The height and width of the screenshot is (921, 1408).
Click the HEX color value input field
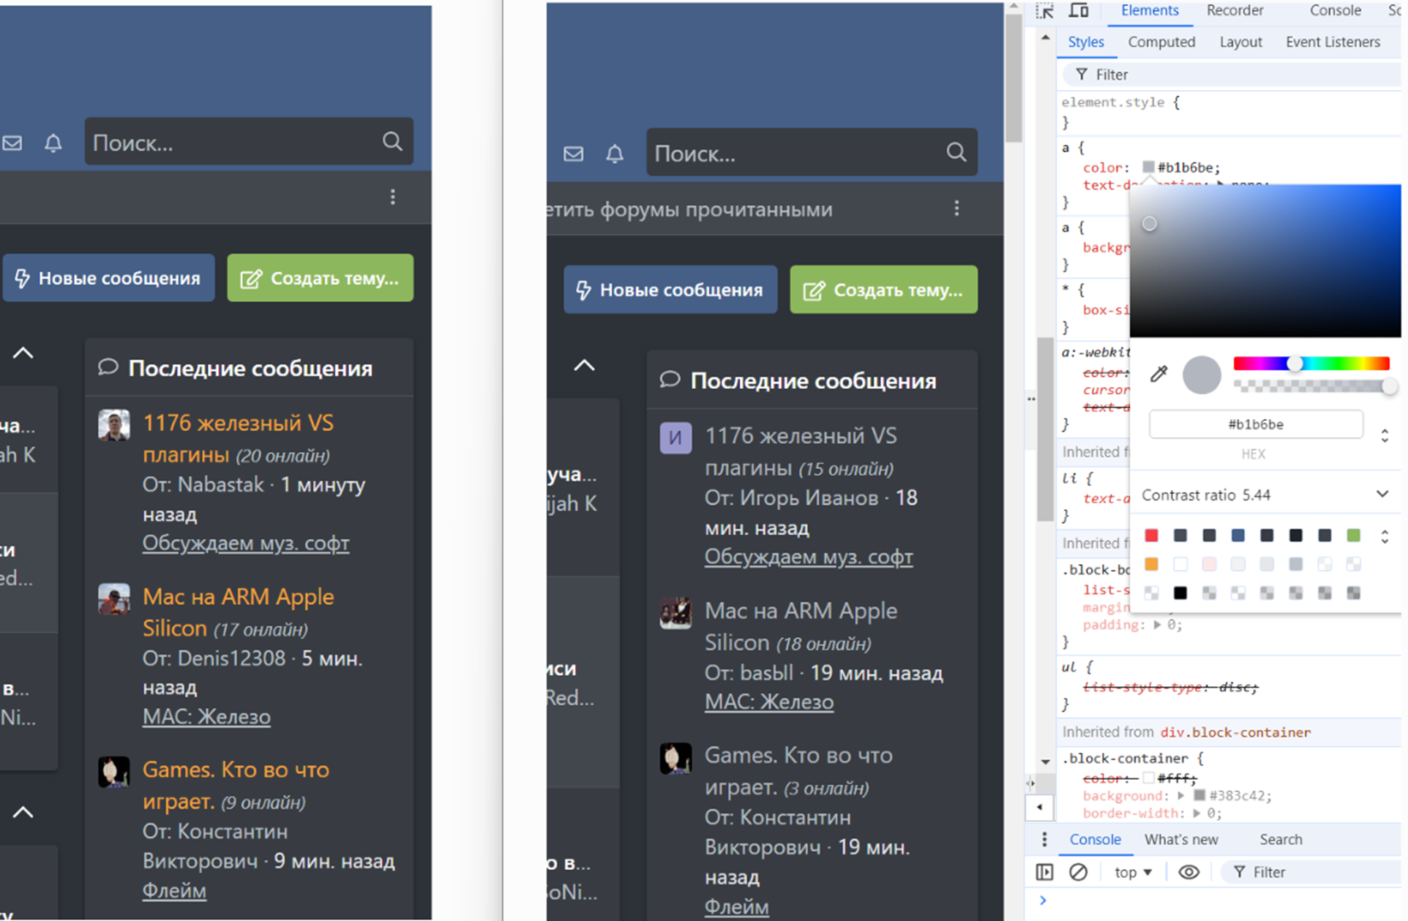(x=1256, y=424)
